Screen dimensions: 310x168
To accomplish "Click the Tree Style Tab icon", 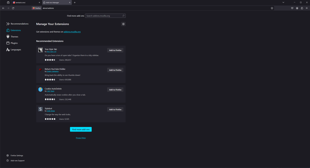I will pyautogui.click(x=40, y=50).
